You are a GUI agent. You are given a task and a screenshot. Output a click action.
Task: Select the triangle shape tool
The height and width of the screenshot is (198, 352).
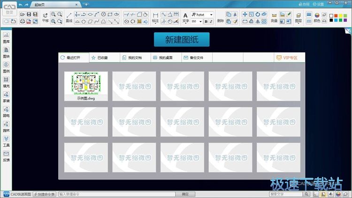pyautogui.click(x=77, y=22)
